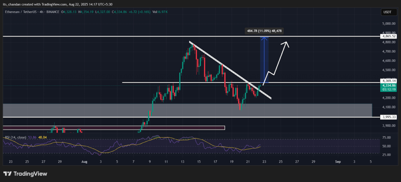This screenshot has width=401, height=182.
Task: Click the 4,800.00 price axis label
Action: (x=389, y=42)
